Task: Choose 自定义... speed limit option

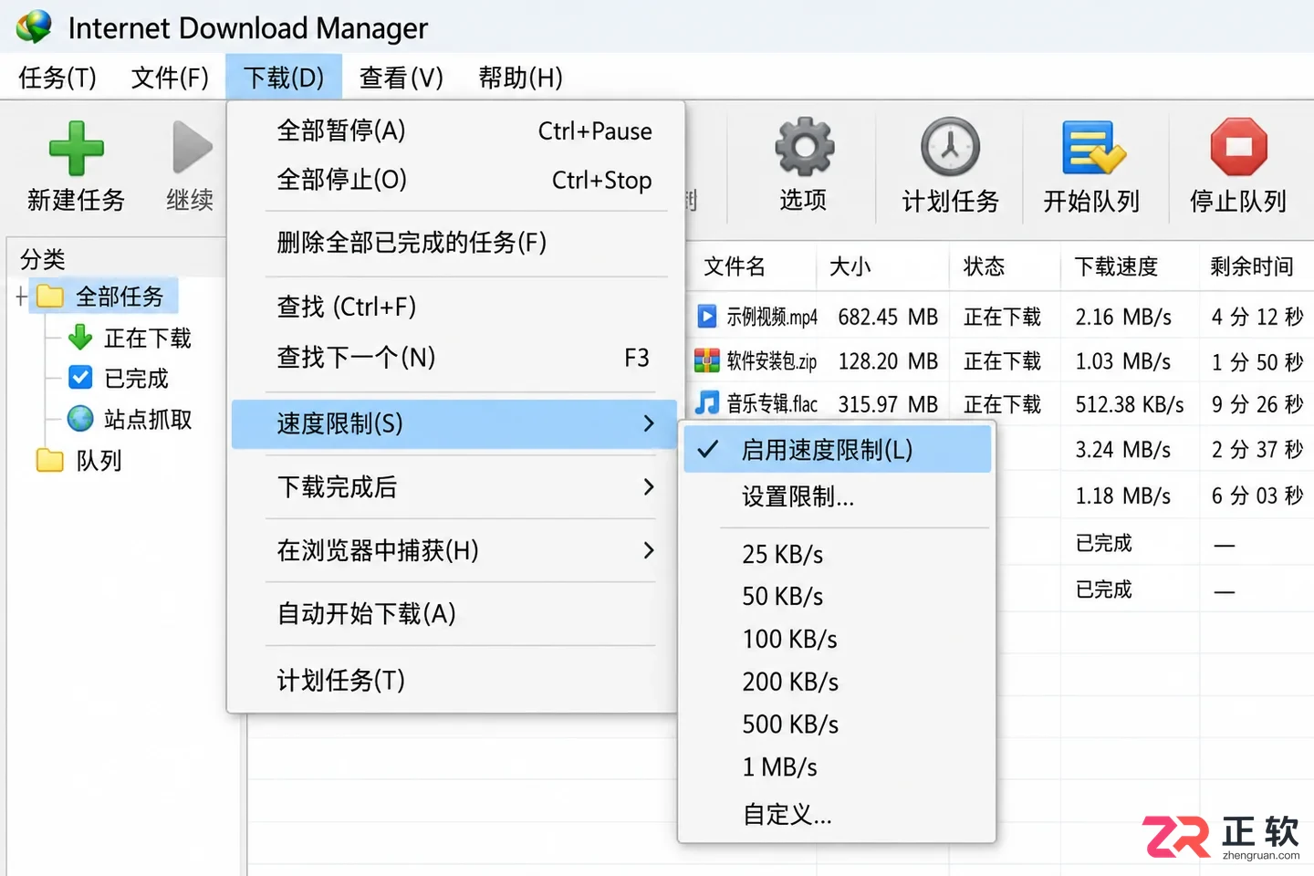Action: (837, 813)
